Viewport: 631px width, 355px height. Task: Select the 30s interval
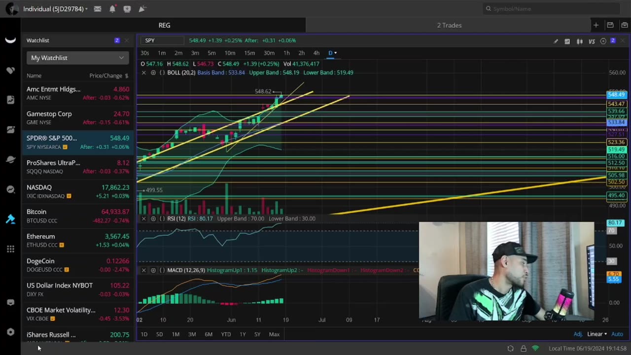(x=144, y=53)
